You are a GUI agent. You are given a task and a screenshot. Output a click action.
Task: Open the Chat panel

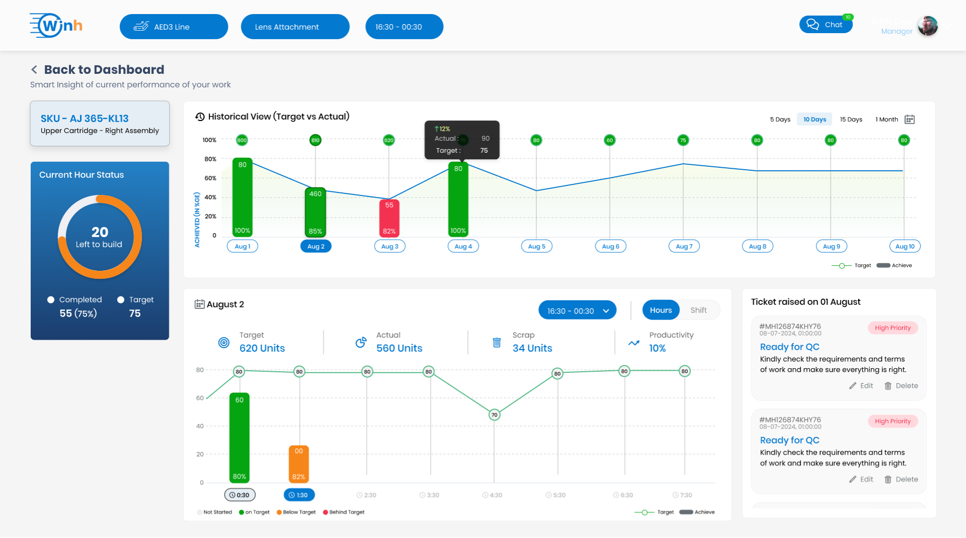(826, 24)
